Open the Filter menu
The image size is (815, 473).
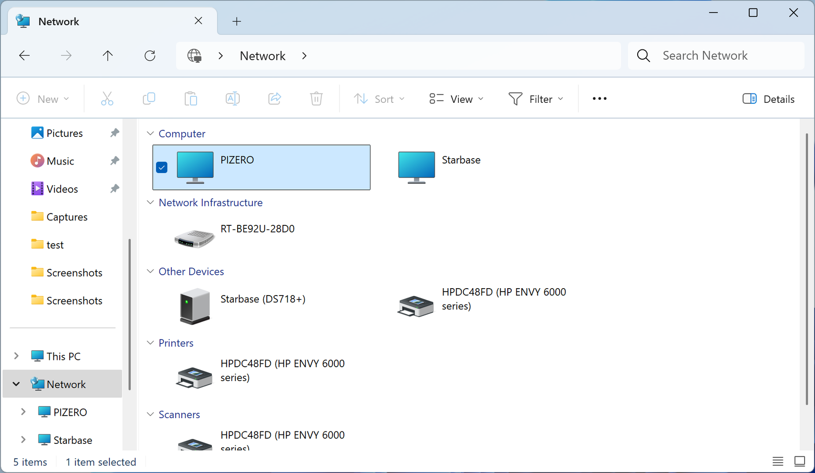tap(536, 98)
